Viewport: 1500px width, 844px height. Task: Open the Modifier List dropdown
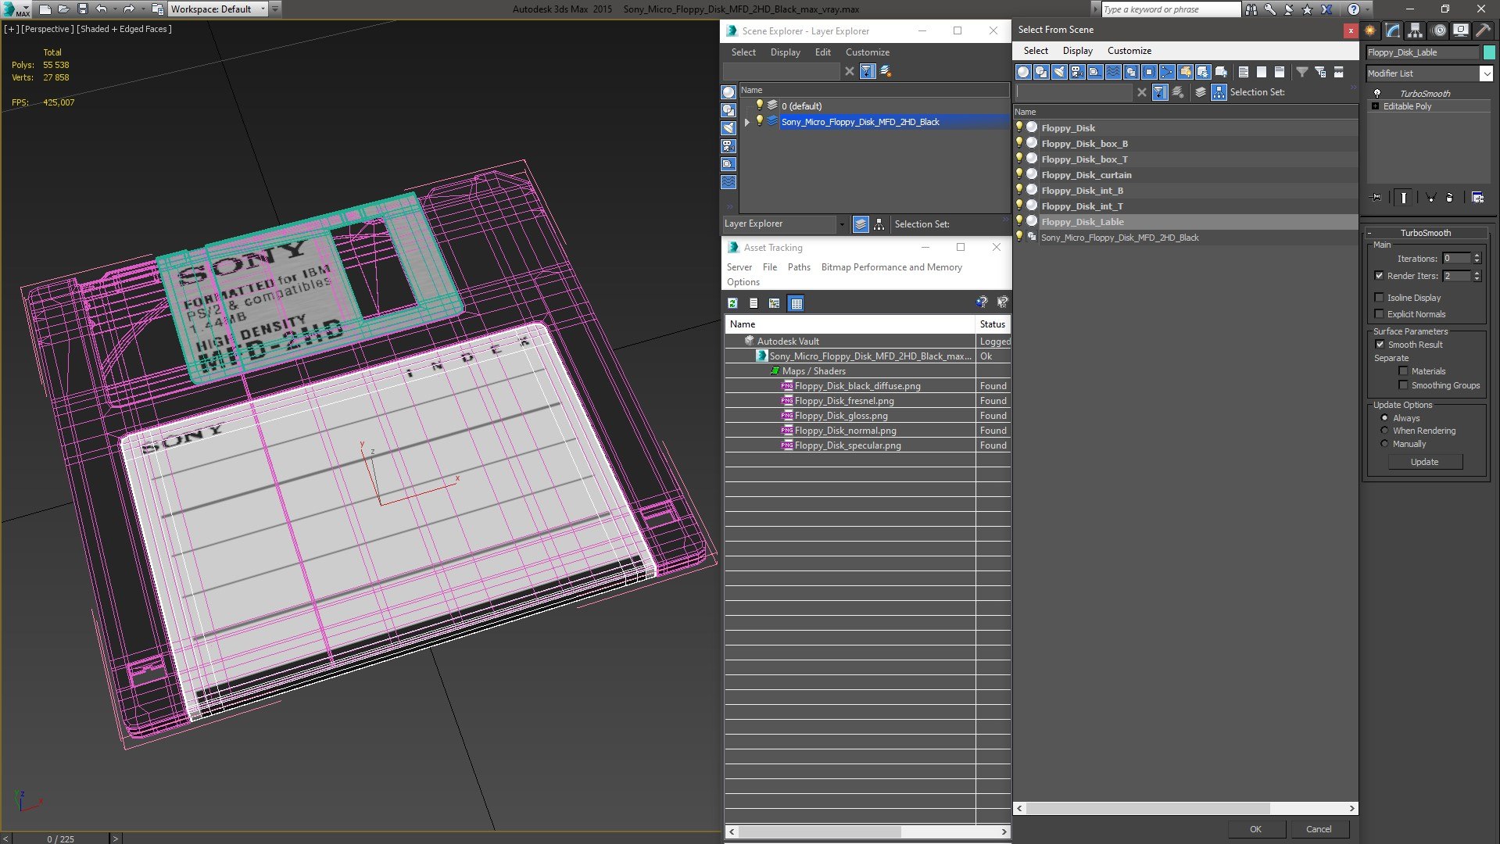click(1485, 73)
